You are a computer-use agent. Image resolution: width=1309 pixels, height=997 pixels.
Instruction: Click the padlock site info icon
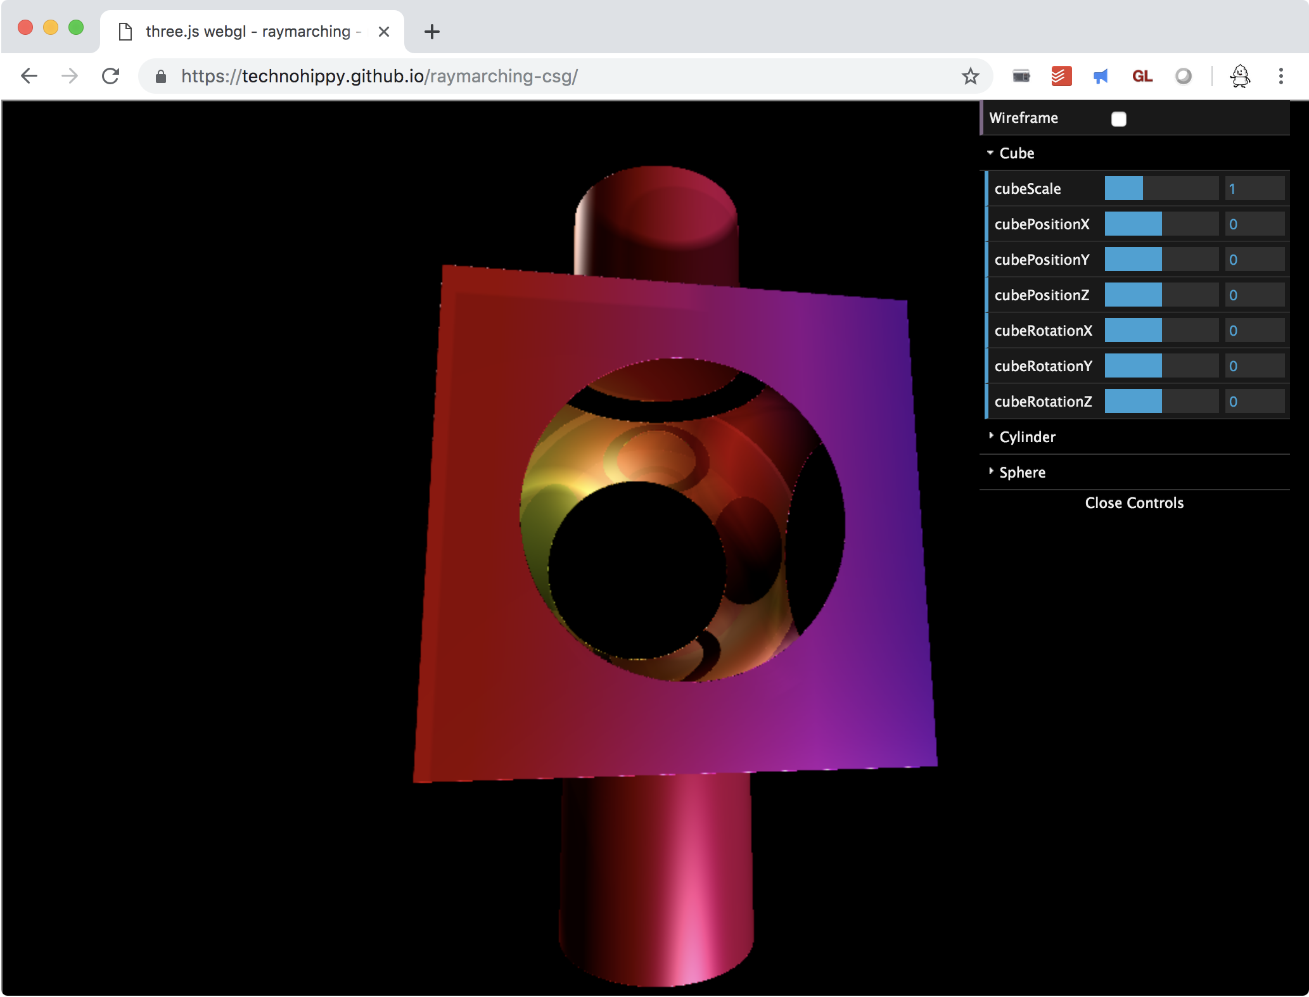point(161,77)
